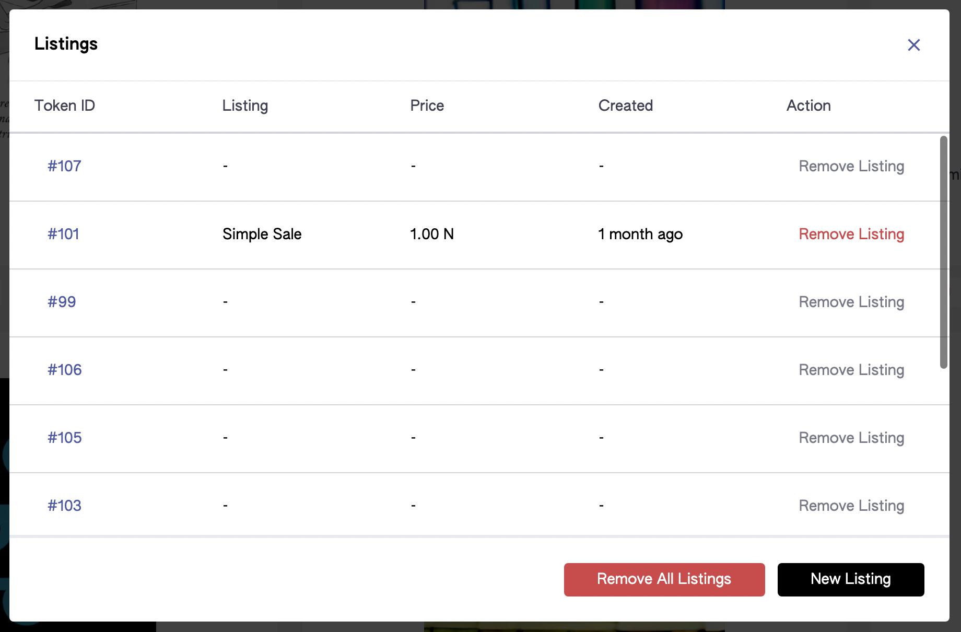
Task: Open token #103 link
Action: pos(64,506)
